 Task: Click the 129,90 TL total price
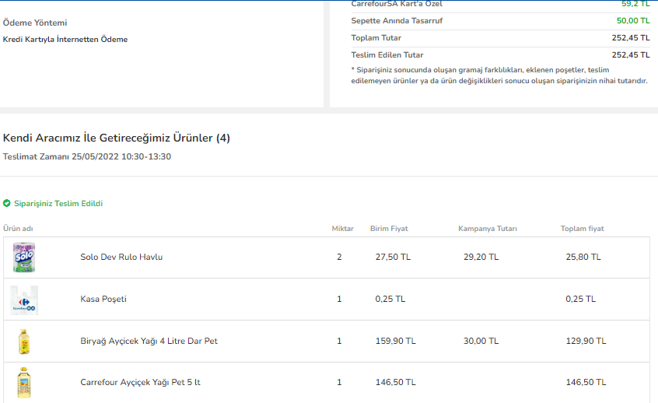(x=586, y=341)
